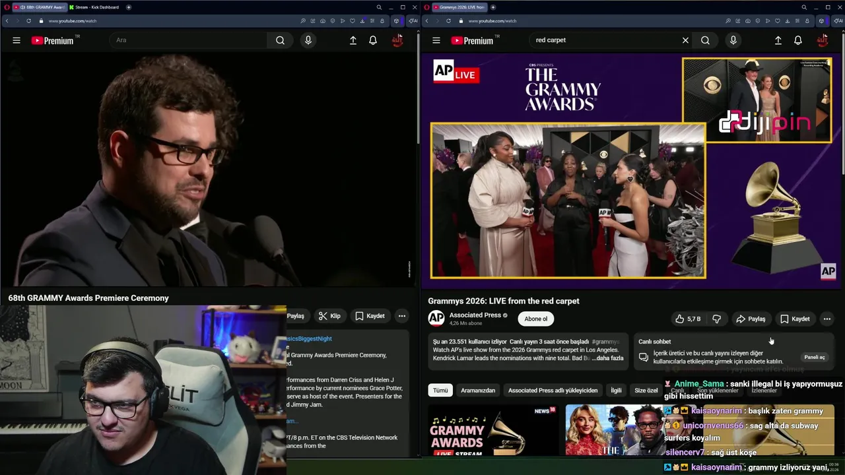Screen dimensions: 845x475
Task: Open more actions menu under AP video
Action: point(827,319)
